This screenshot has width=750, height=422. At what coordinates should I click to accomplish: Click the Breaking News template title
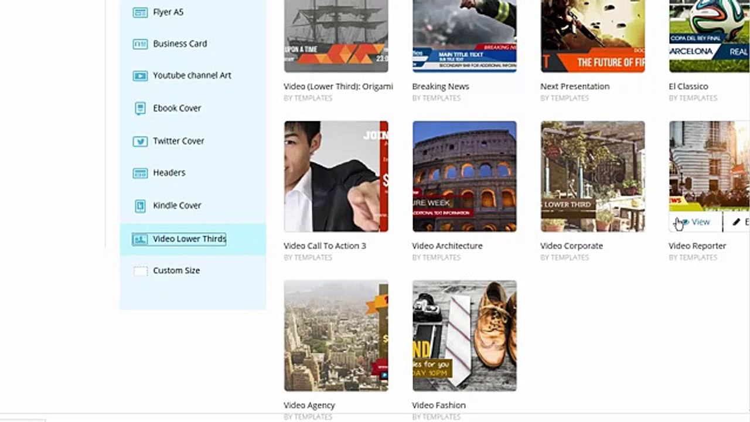tap(441, 86)
